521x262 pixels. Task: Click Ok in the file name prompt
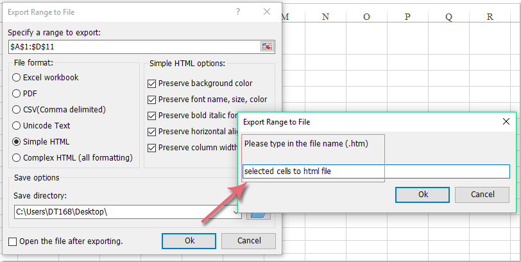tap(422, 195)
